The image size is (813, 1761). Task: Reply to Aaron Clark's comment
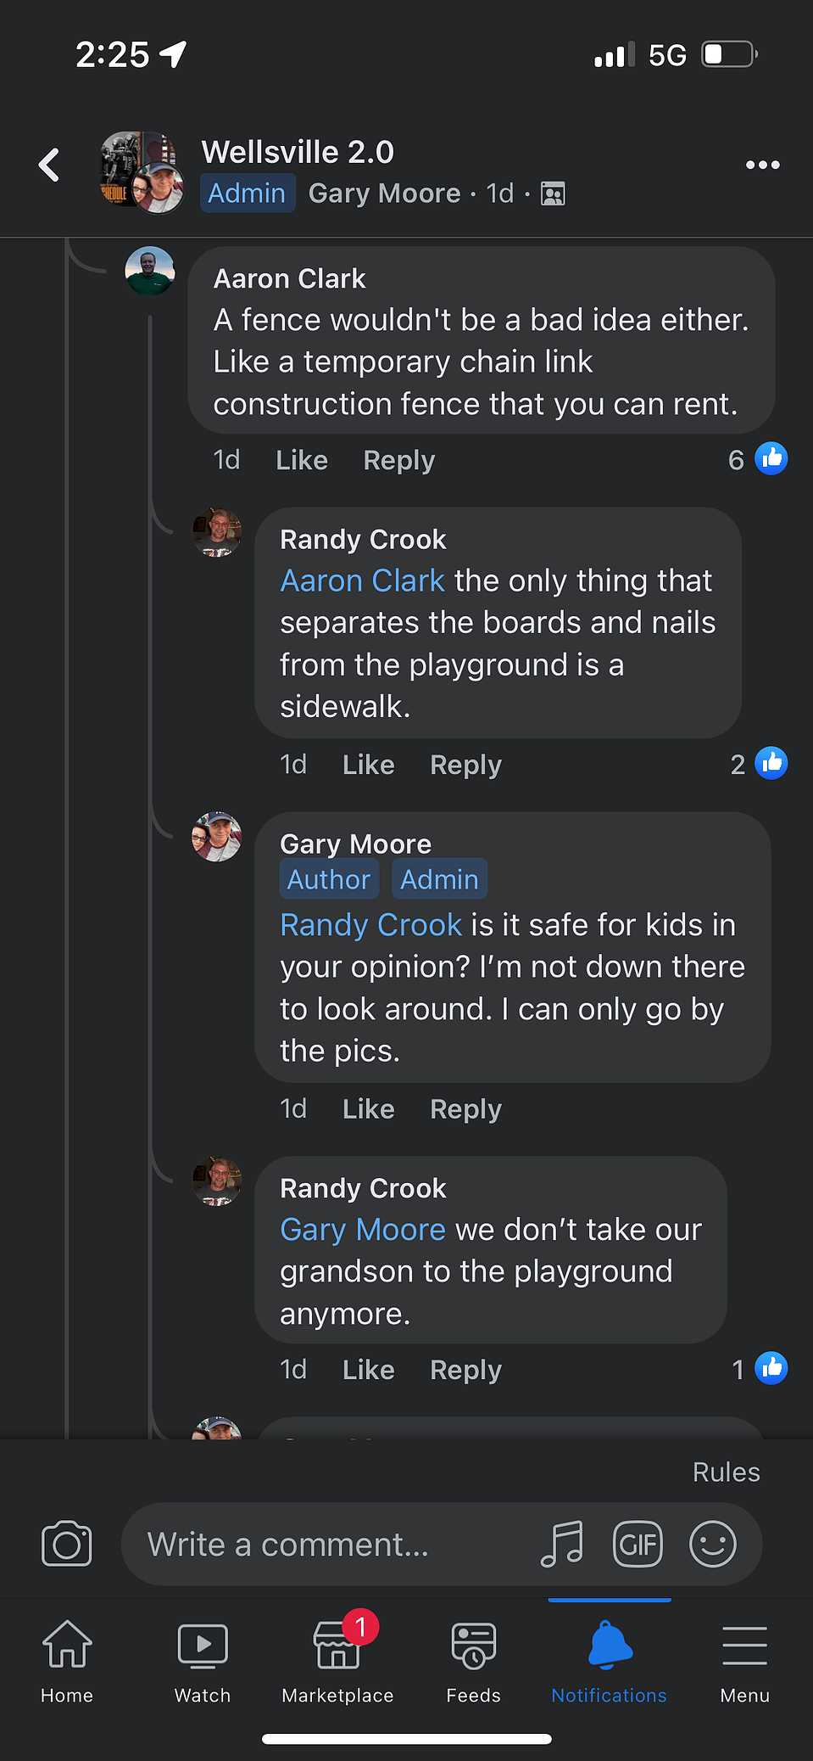(399, 460)
